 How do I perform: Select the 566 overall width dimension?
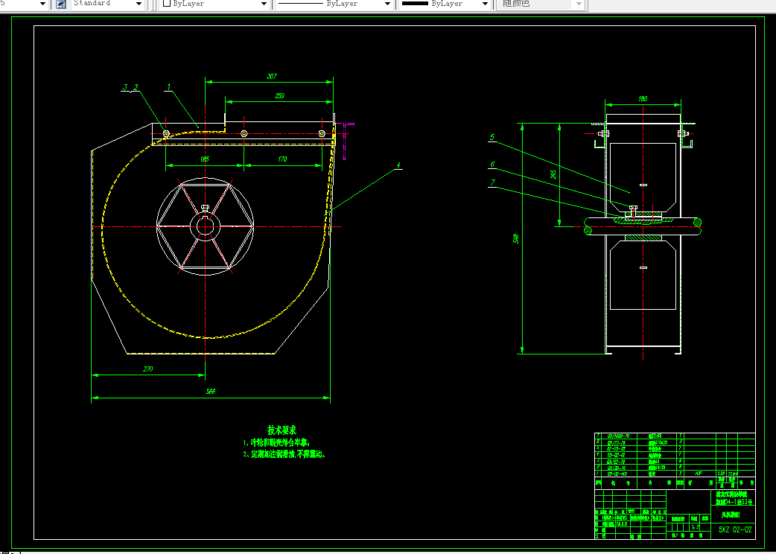(x=212, y=391)
